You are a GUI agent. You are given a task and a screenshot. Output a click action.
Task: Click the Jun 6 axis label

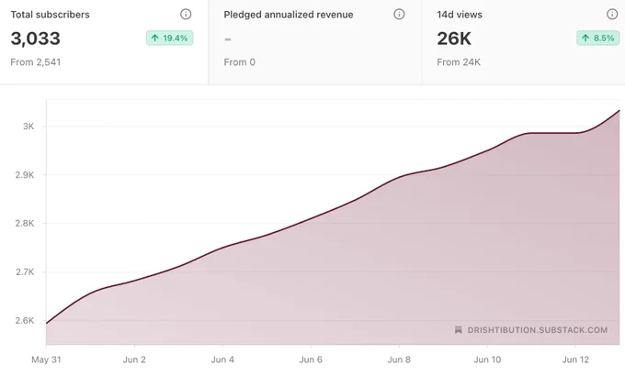(311, 359)
